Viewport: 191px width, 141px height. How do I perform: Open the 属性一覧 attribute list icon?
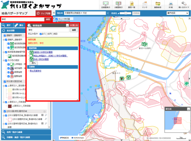(131, 5)
